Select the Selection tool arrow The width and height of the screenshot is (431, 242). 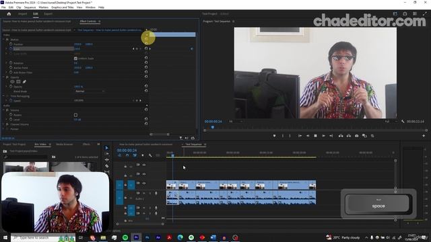[x=107, y=148]
